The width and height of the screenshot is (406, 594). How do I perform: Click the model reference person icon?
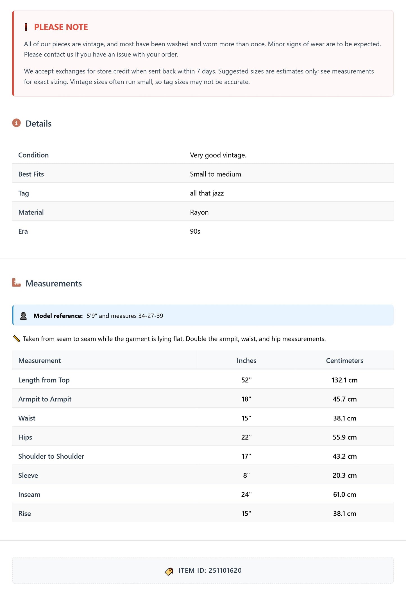coord(24,316)
